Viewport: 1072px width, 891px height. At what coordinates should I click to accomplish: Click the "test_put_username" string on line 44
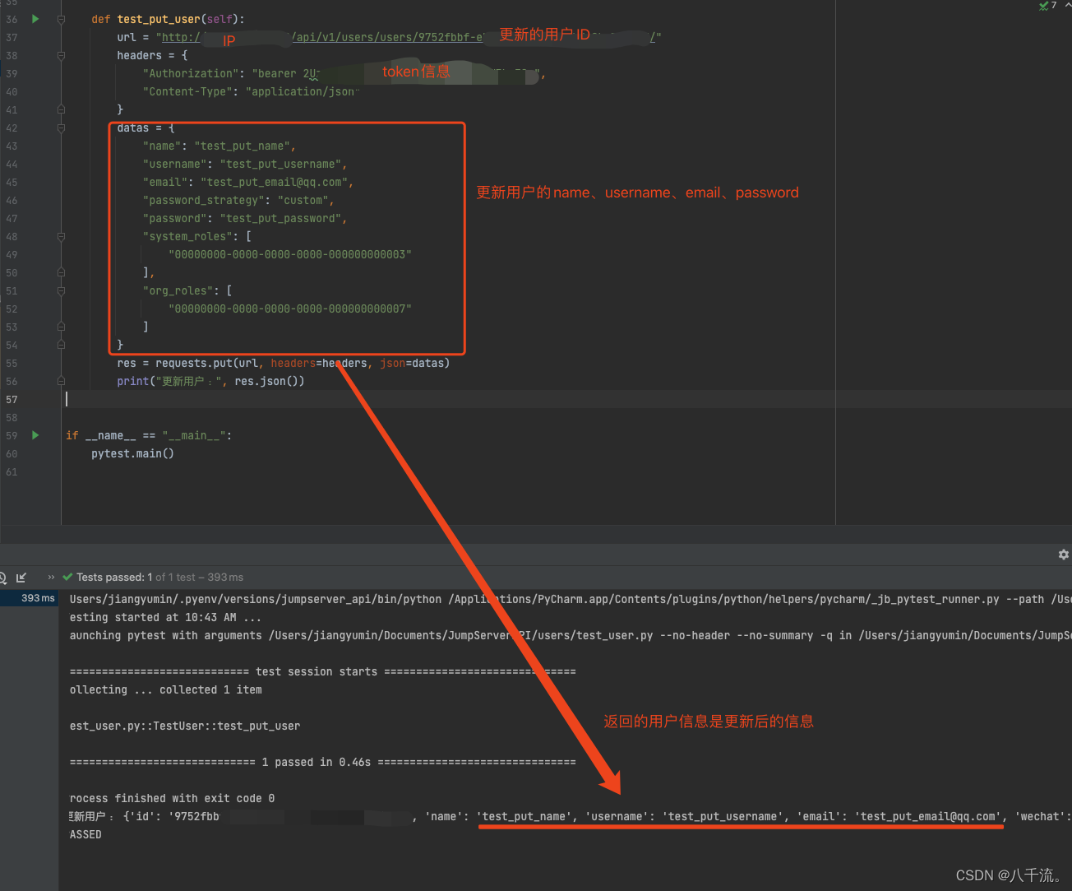280,164
